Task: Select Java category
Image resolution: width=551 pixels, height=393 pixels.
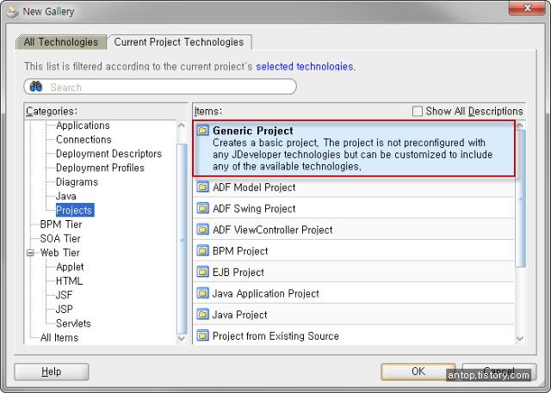Action: click(x=66, y=196)
